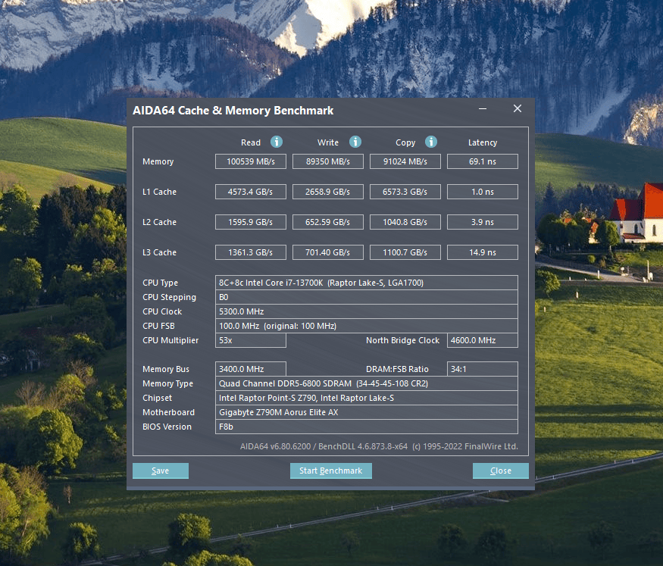Click the L3 Cache Latency 14.9 ns field
This screenshot has height=566, width=663.
[x=482, y=252]
